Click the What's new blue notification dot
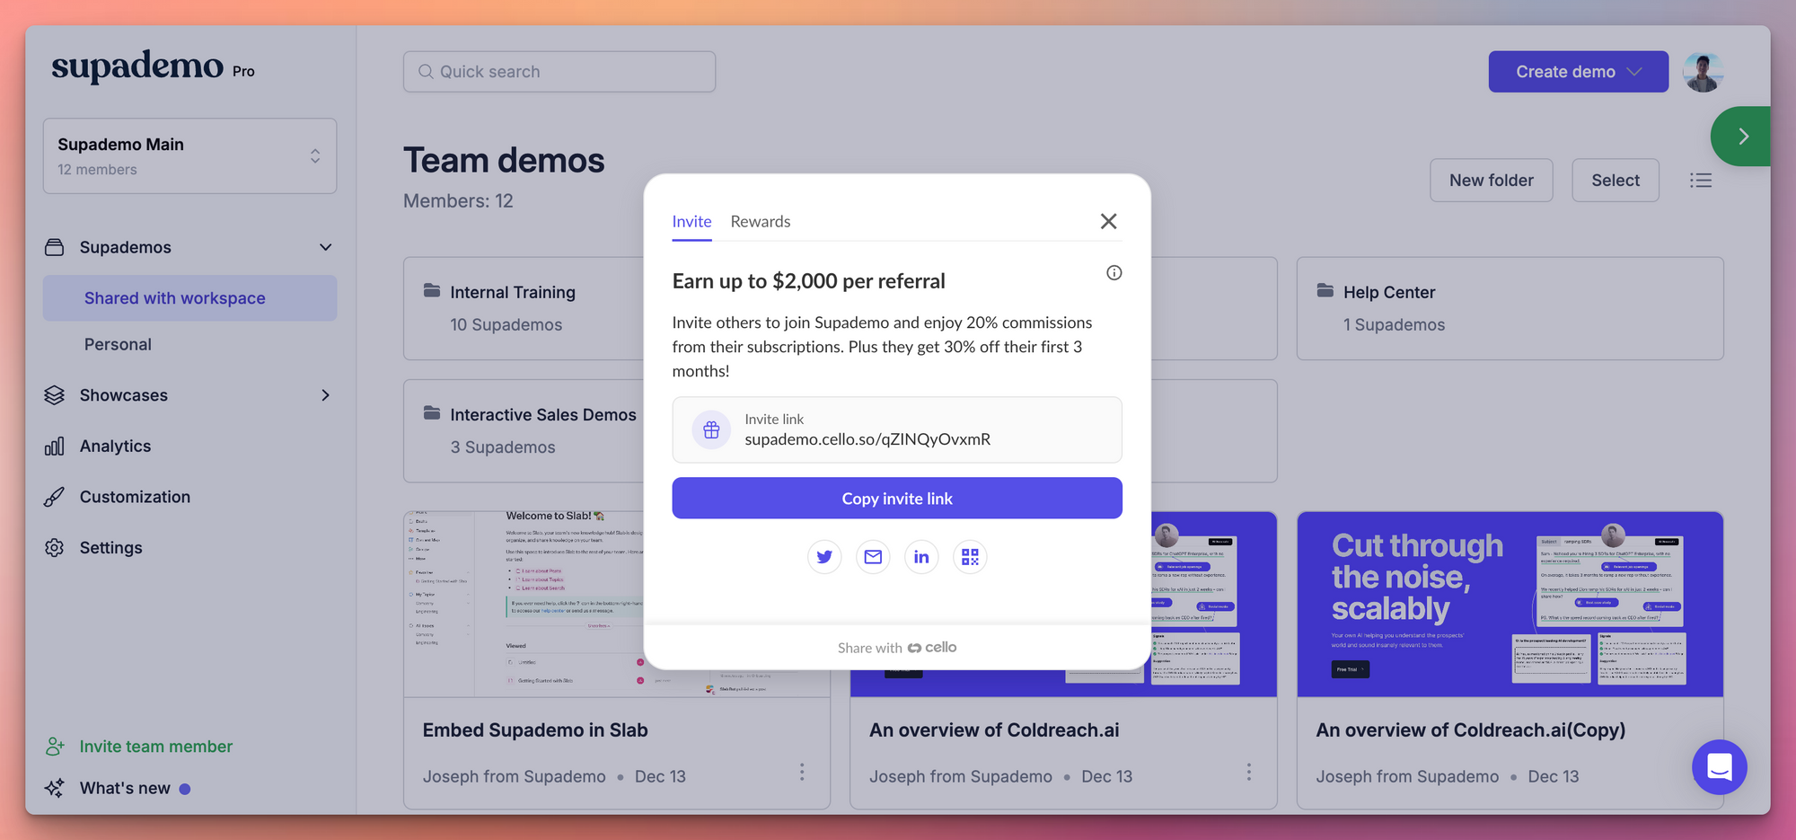 point(185,789)
